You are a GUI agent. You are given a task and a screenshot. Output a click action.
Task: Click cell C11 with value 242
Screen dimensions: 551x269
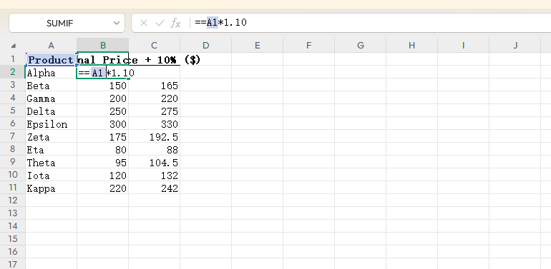point(155,188)
